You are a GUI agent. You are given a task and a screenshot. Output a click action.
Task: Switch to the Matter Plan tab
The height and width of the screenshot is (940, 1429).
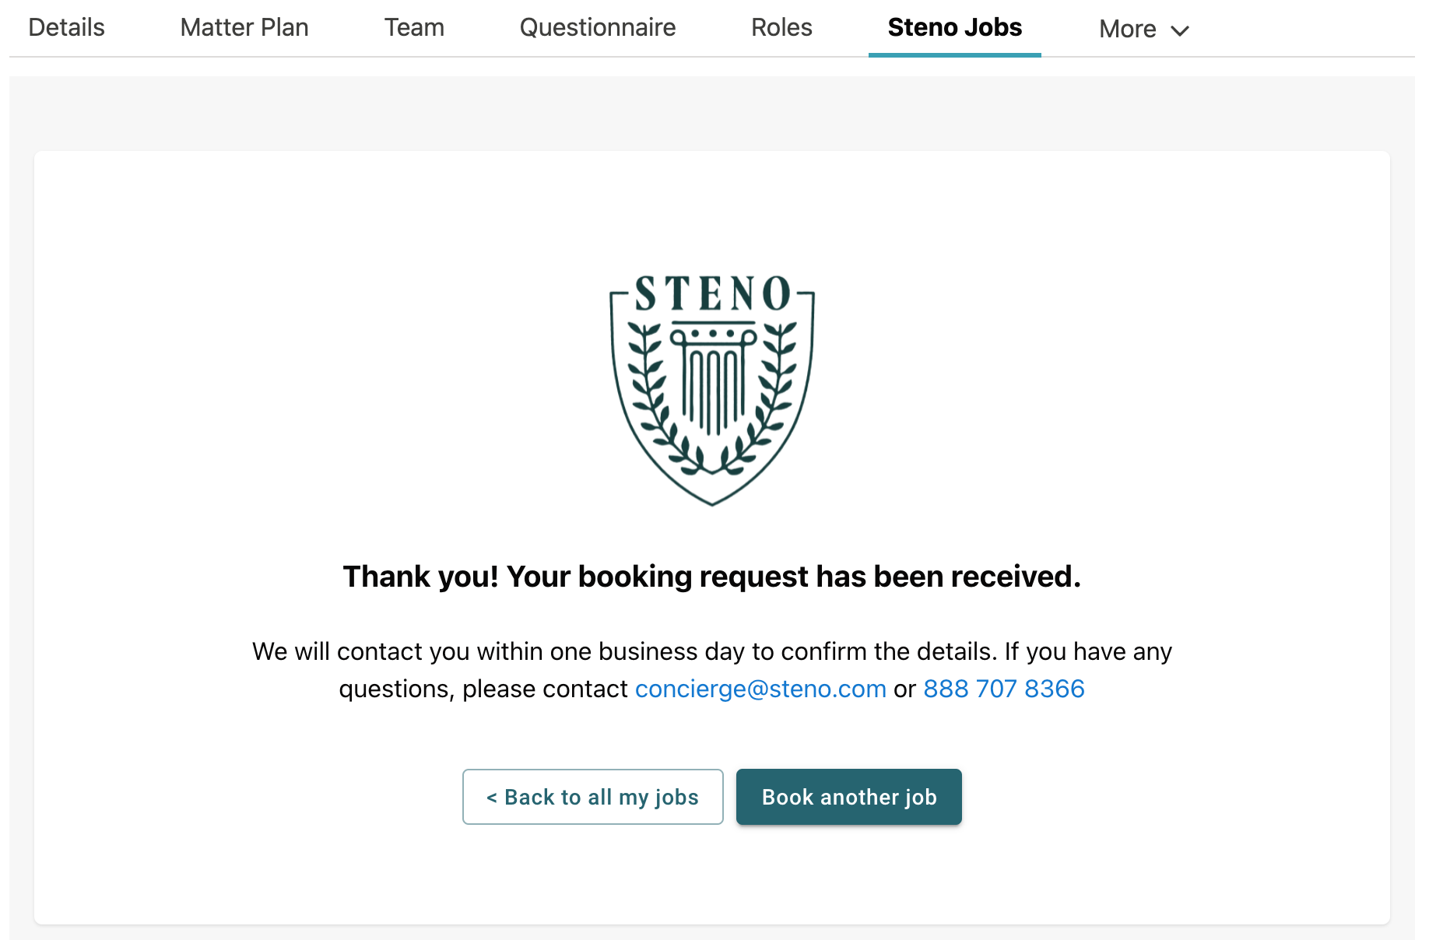pyautogui.click(x=244, y=28)
